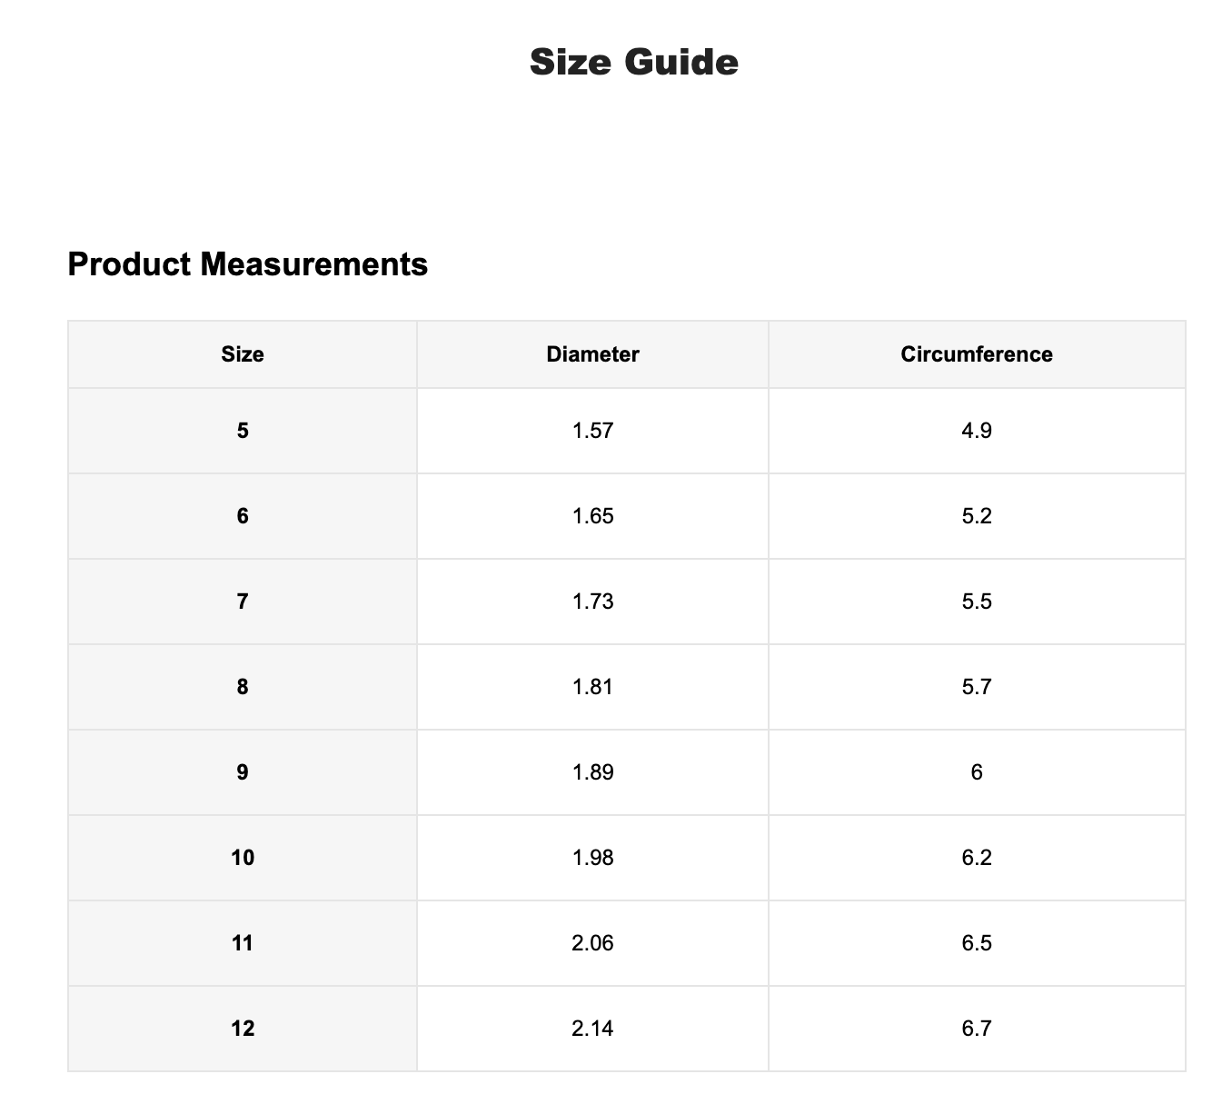Select the size 8 row label

[x=243, y=687]
